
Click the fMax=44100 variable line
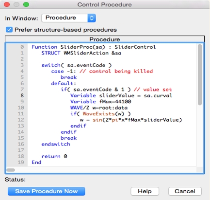point(100,102)
